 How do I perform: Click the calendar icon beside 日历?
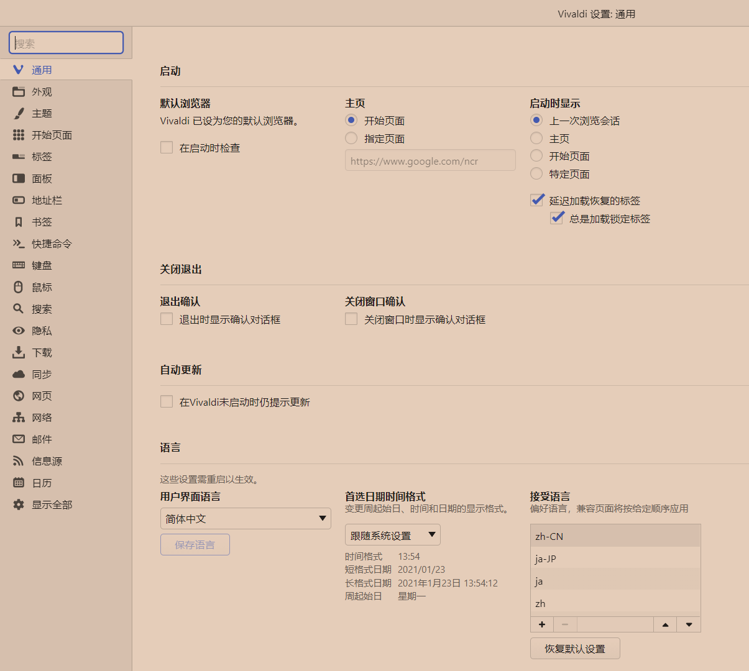pos(19,483)
